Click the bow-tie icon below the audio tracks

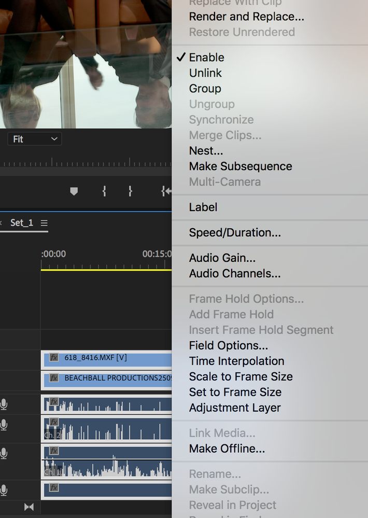point(29,507)
